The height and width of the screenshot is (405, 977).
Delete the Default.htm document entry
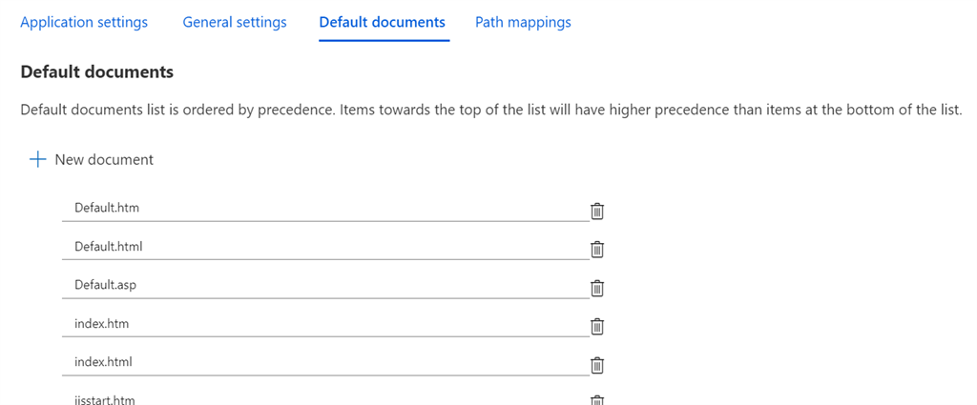click(597, 212)
